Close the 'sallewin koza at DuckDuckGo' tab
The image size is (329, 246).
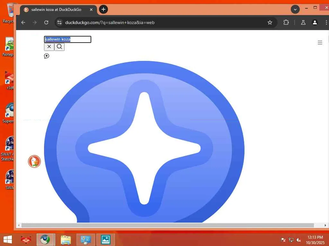coord(91,10)
